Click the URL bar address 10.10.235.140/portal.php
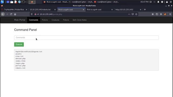Viewport: 173px width, 97px height. (51, 14)
